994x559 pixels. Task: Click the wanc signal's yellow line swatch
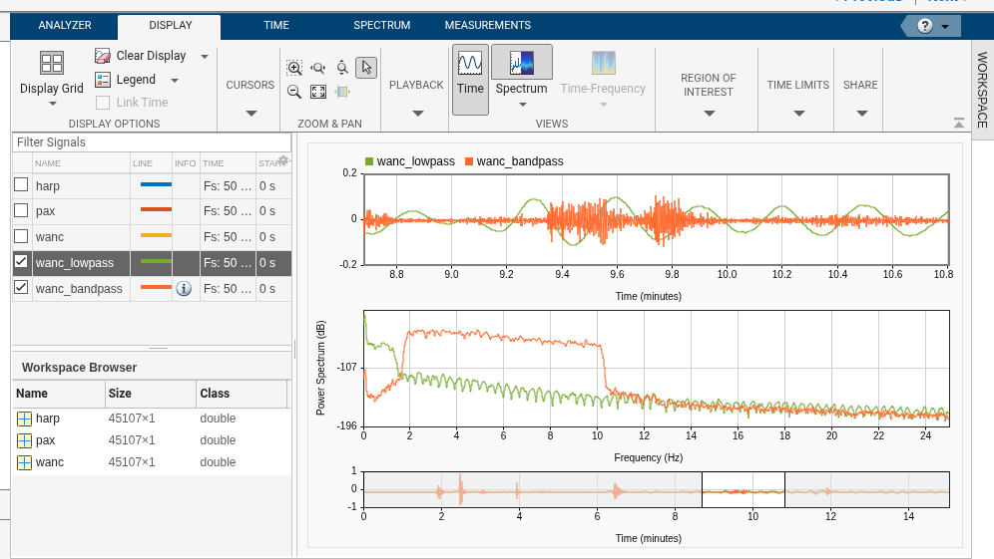point(156,237)
